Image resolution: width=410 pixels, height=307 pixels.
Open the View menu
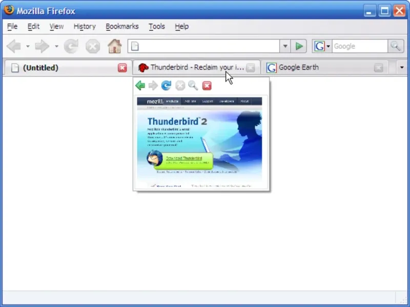(56, 27)
